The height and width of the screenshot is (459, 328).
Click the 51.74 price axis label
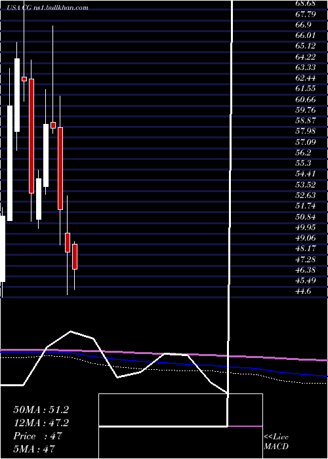pos(306,206)
